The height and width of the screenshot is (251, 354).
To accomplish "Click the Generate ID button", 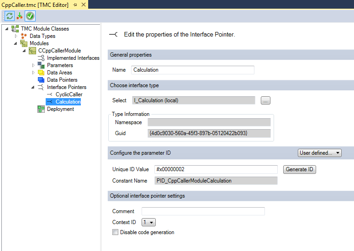I will (299, 169).
